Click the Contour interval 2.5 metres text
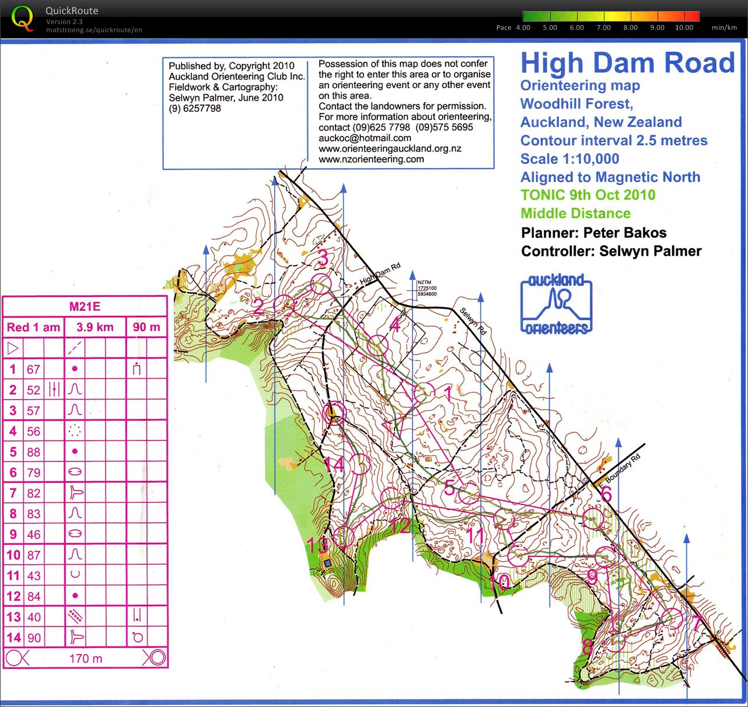Screen dimensions: 748x707 (x=613, y=141)
